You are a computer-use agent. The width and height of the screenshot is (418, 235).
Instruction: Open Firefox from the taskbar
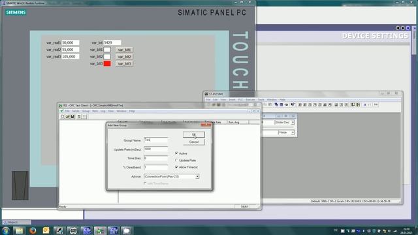coord(33,230)
